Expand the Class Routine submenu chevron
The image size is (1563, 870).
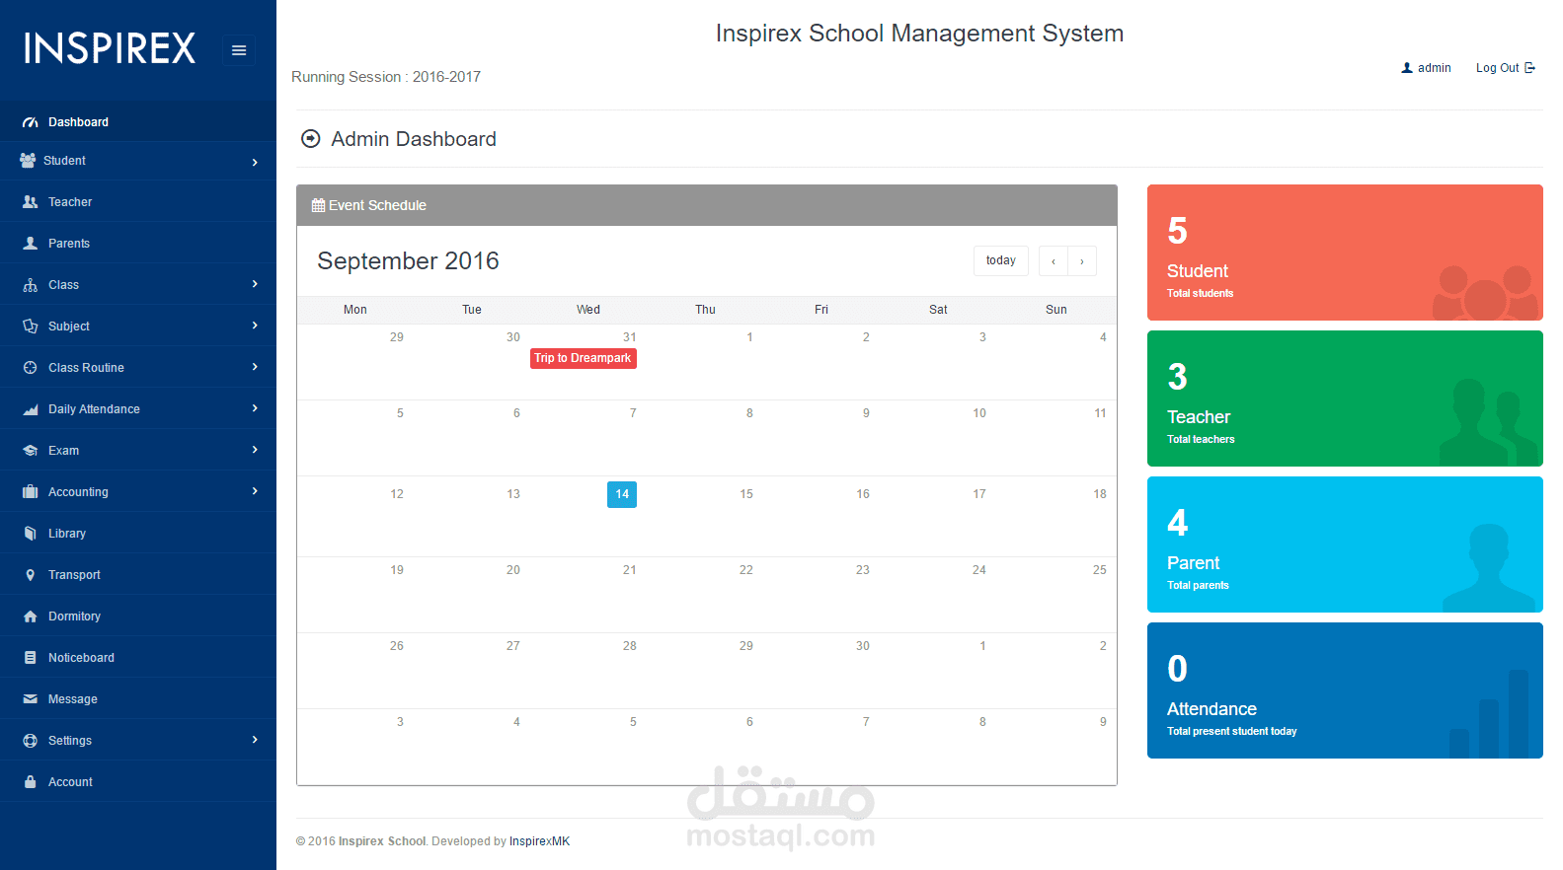(255, 367)
